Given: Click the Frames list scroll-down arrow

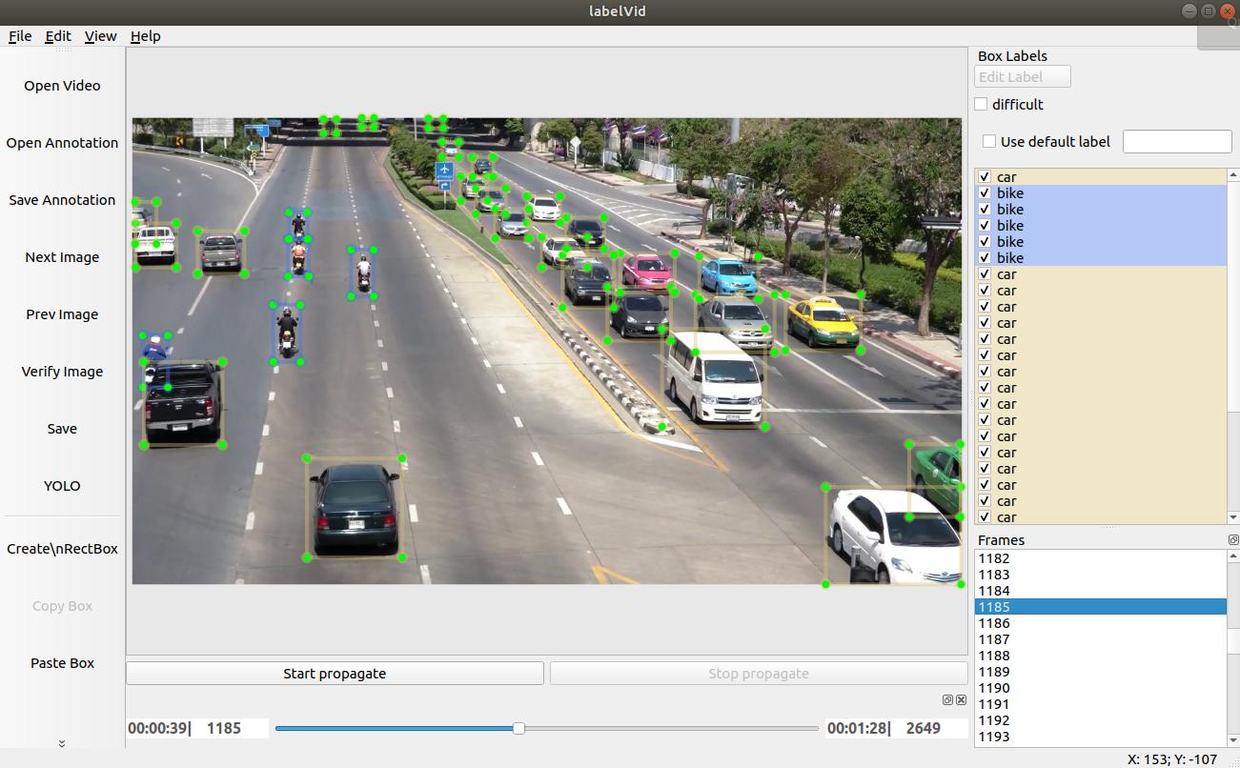Looking at the screenshot, I should (1233, 740).
